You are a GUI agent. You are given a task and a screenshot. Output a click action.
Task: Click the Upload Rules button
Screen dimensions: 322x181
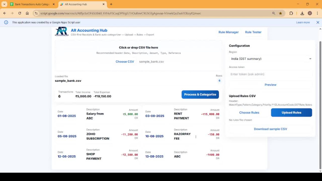[x=291, y=113]
